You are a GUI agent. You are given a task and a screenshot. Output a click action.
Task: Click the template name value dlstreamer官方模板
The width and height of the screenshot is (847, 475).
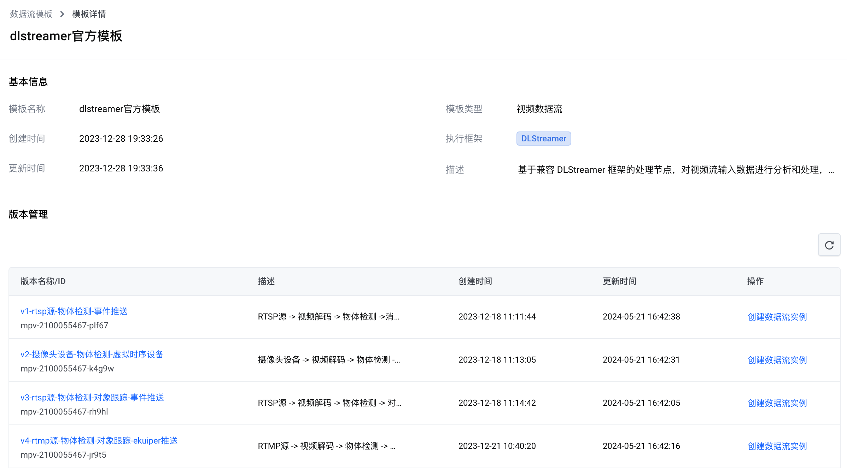coord(119,109)
